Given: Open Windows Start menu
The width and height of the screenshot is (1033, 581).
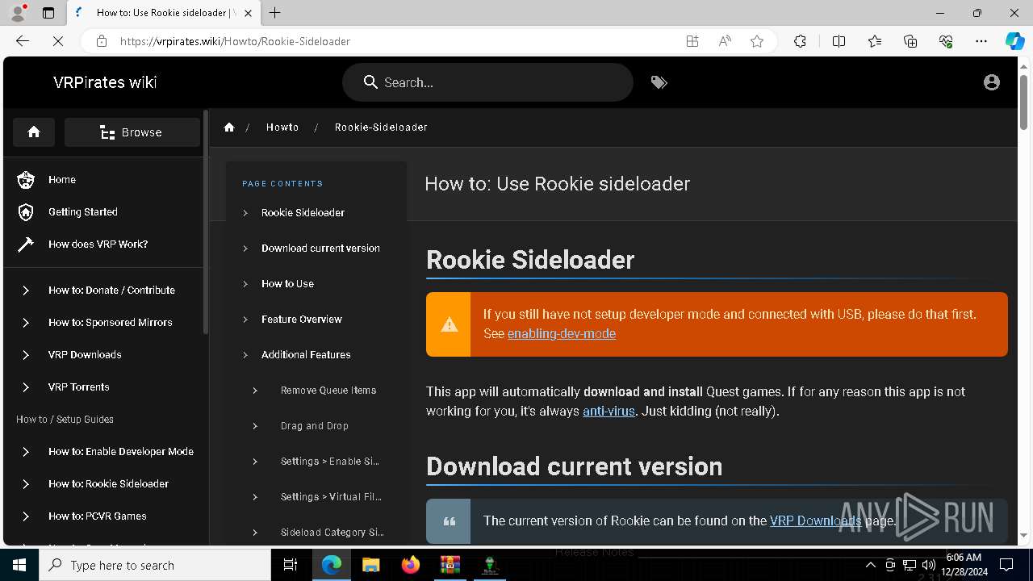Looking at the screenshot, I should pos(19,565).
